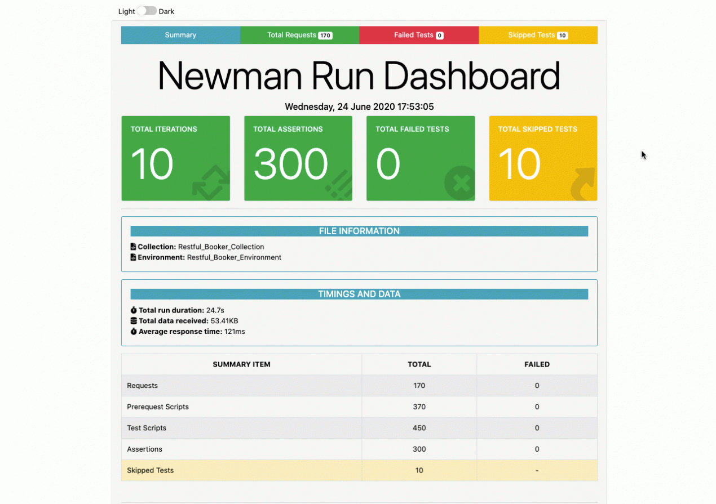Click the 170 badge on Total Requests
716x504 pixels.
click(325, 35)
